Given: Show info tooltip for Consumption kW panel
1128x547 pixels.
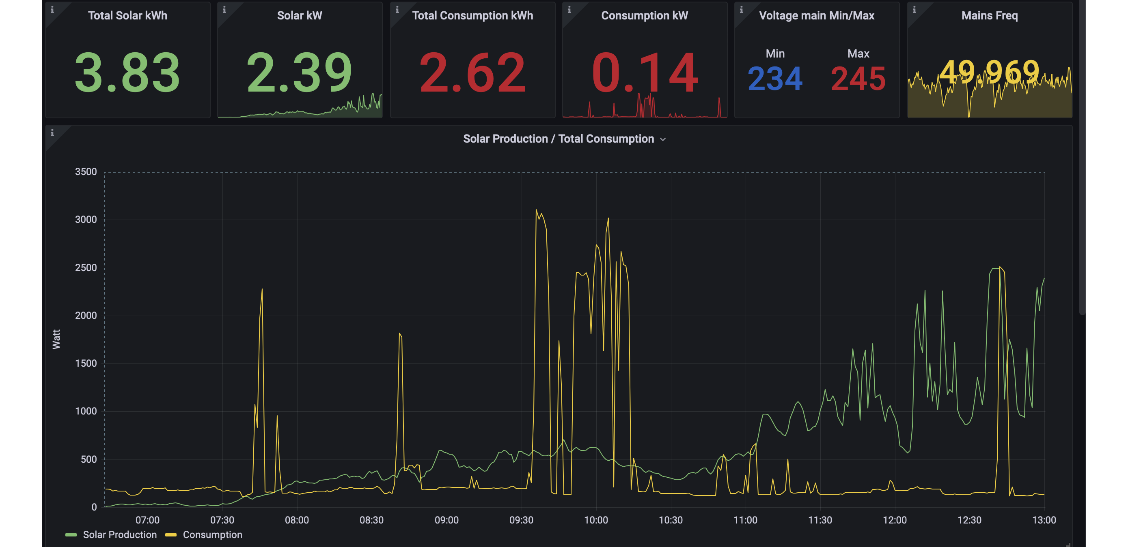Looking at the screenshot, I should [x=569, y=10].
